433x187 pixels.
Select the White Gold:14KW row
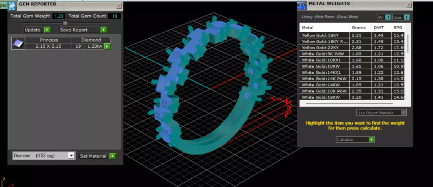coord(352,85)
